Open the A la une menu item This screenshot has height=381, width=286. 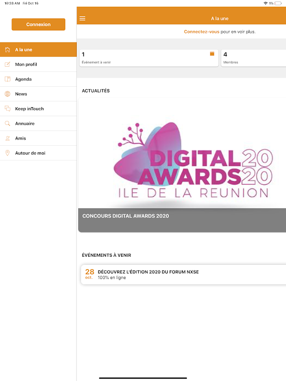[x=39, y=50]
